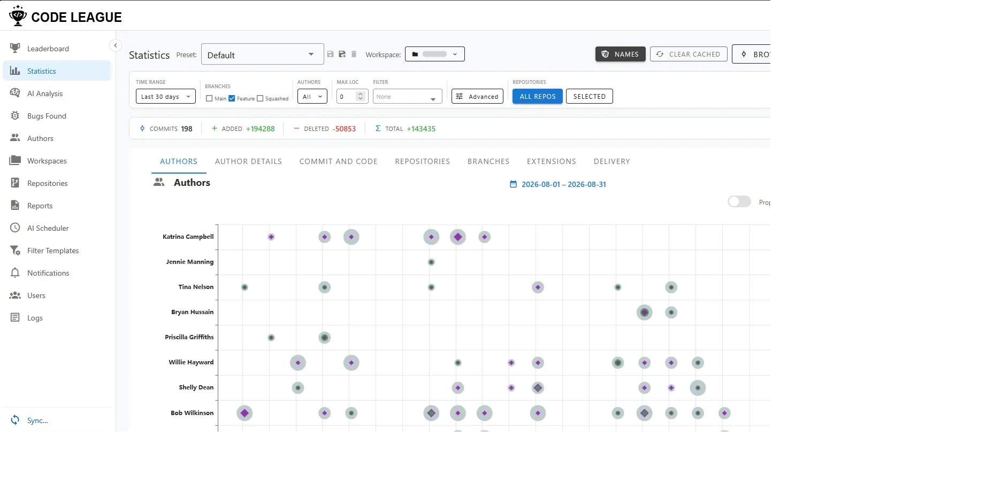This screenshot has width=994, height=492.
Task: Click the Code League trophy logo
Action: coord(18,16)
